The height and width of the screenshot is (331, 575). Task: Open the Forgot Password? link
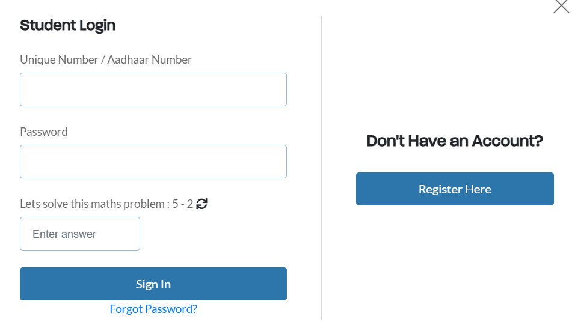click(x=153, y=309)
